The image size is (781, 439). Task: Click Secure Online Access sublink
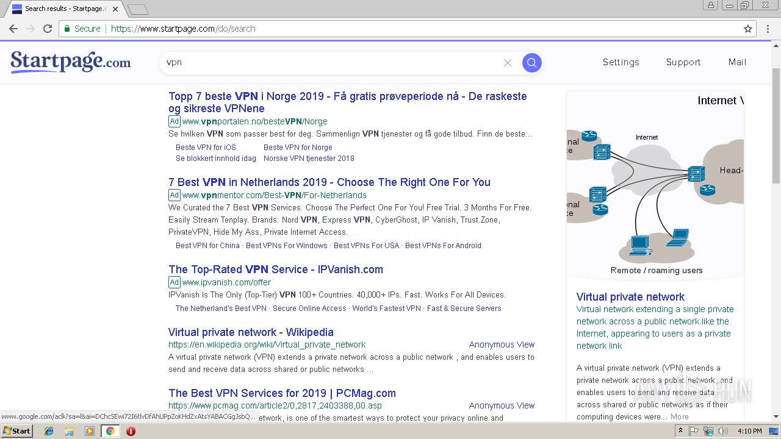pyautogui.click(x=309, y=309)
